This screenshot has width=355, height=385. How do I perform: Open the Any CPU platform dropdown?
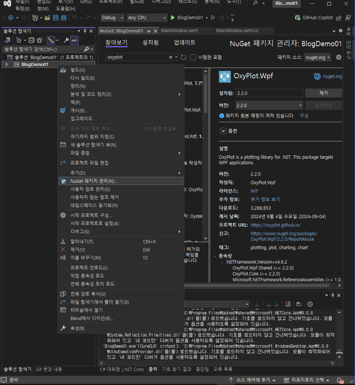(x=147, y=18)
